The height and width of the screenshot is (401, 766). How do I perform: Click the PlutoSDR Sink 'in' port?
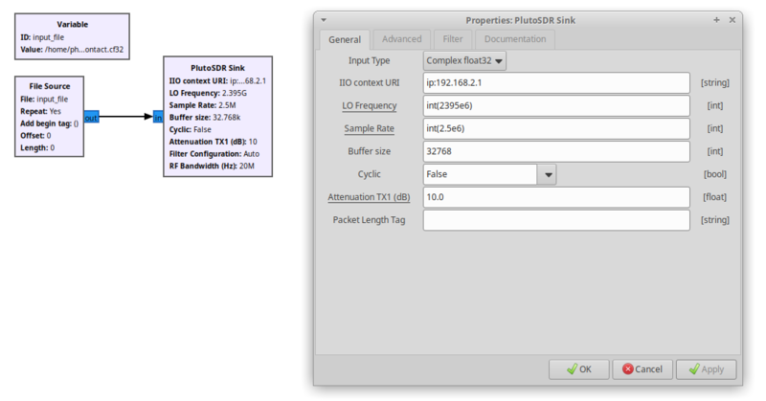[158, 117]
